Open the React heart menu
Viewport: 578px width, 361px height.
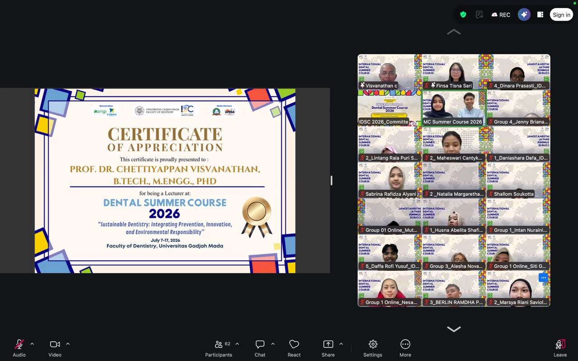(294, 348)
